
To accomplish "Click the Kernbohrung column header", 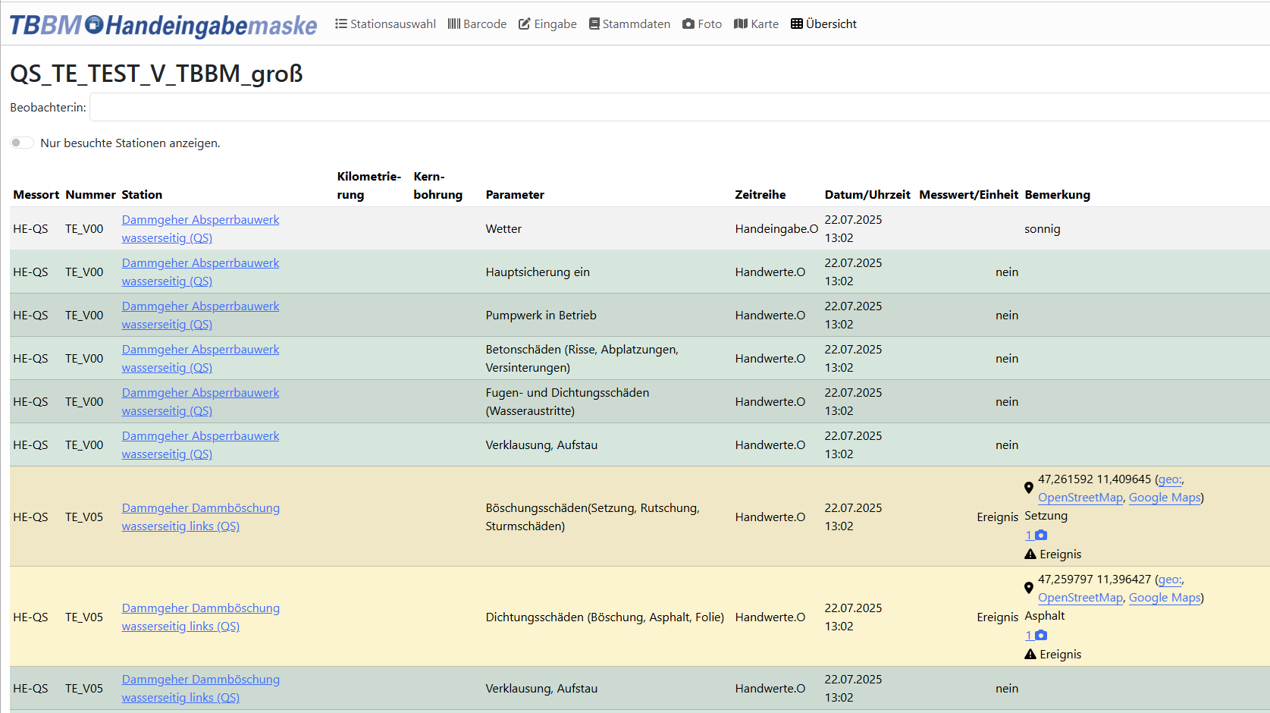I will [x=437, y=185].
